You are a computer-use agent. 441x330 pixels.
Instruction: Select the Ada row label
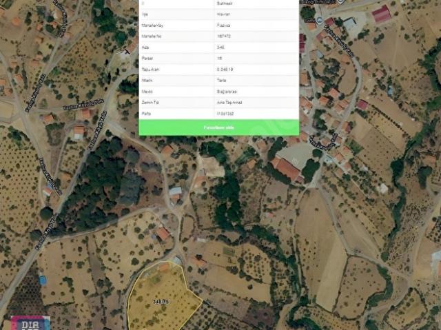(x=145, y=48)
